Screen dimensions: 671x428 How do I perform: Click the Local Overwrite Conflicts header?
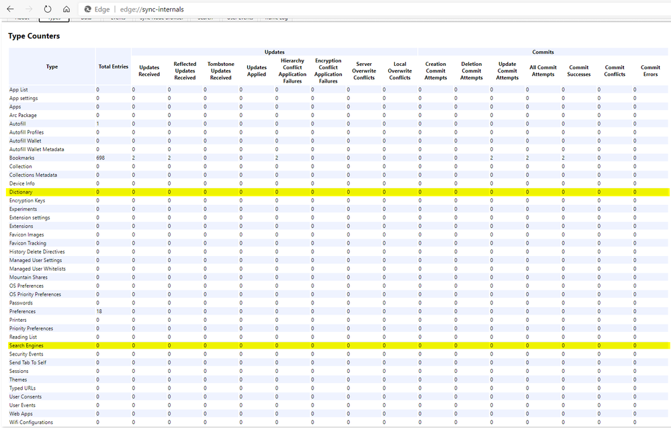[400, 71]
